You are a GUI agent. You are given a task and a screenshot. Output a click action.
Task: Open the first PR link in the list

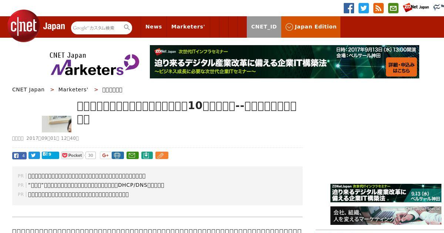87,176
